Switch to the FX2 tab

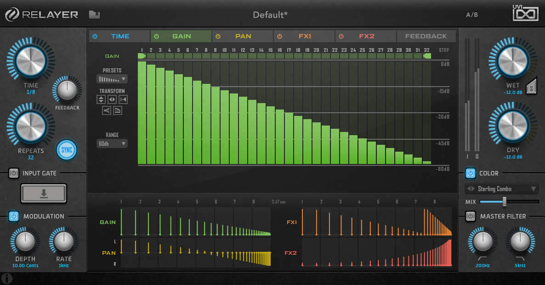tap(366, 36)
